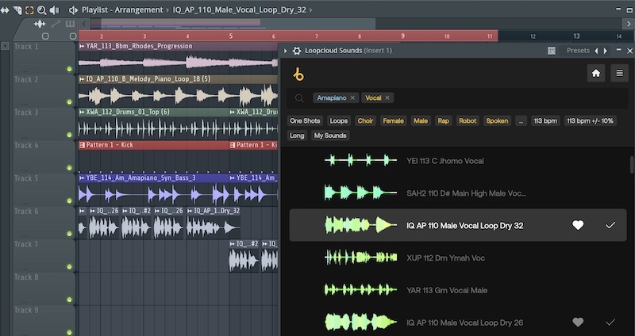
Task: Mute Track 3 using its green LED
Action: point(69,135)
